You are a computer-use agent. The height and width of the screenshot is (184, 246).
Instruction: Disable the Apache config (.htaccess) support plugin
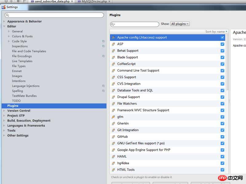[x=222, y=37]
